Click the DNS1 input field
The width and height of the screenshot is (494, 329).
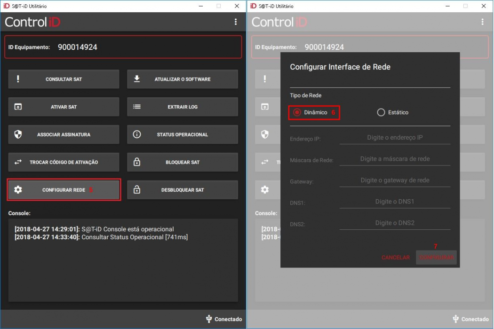coord(395,202)
